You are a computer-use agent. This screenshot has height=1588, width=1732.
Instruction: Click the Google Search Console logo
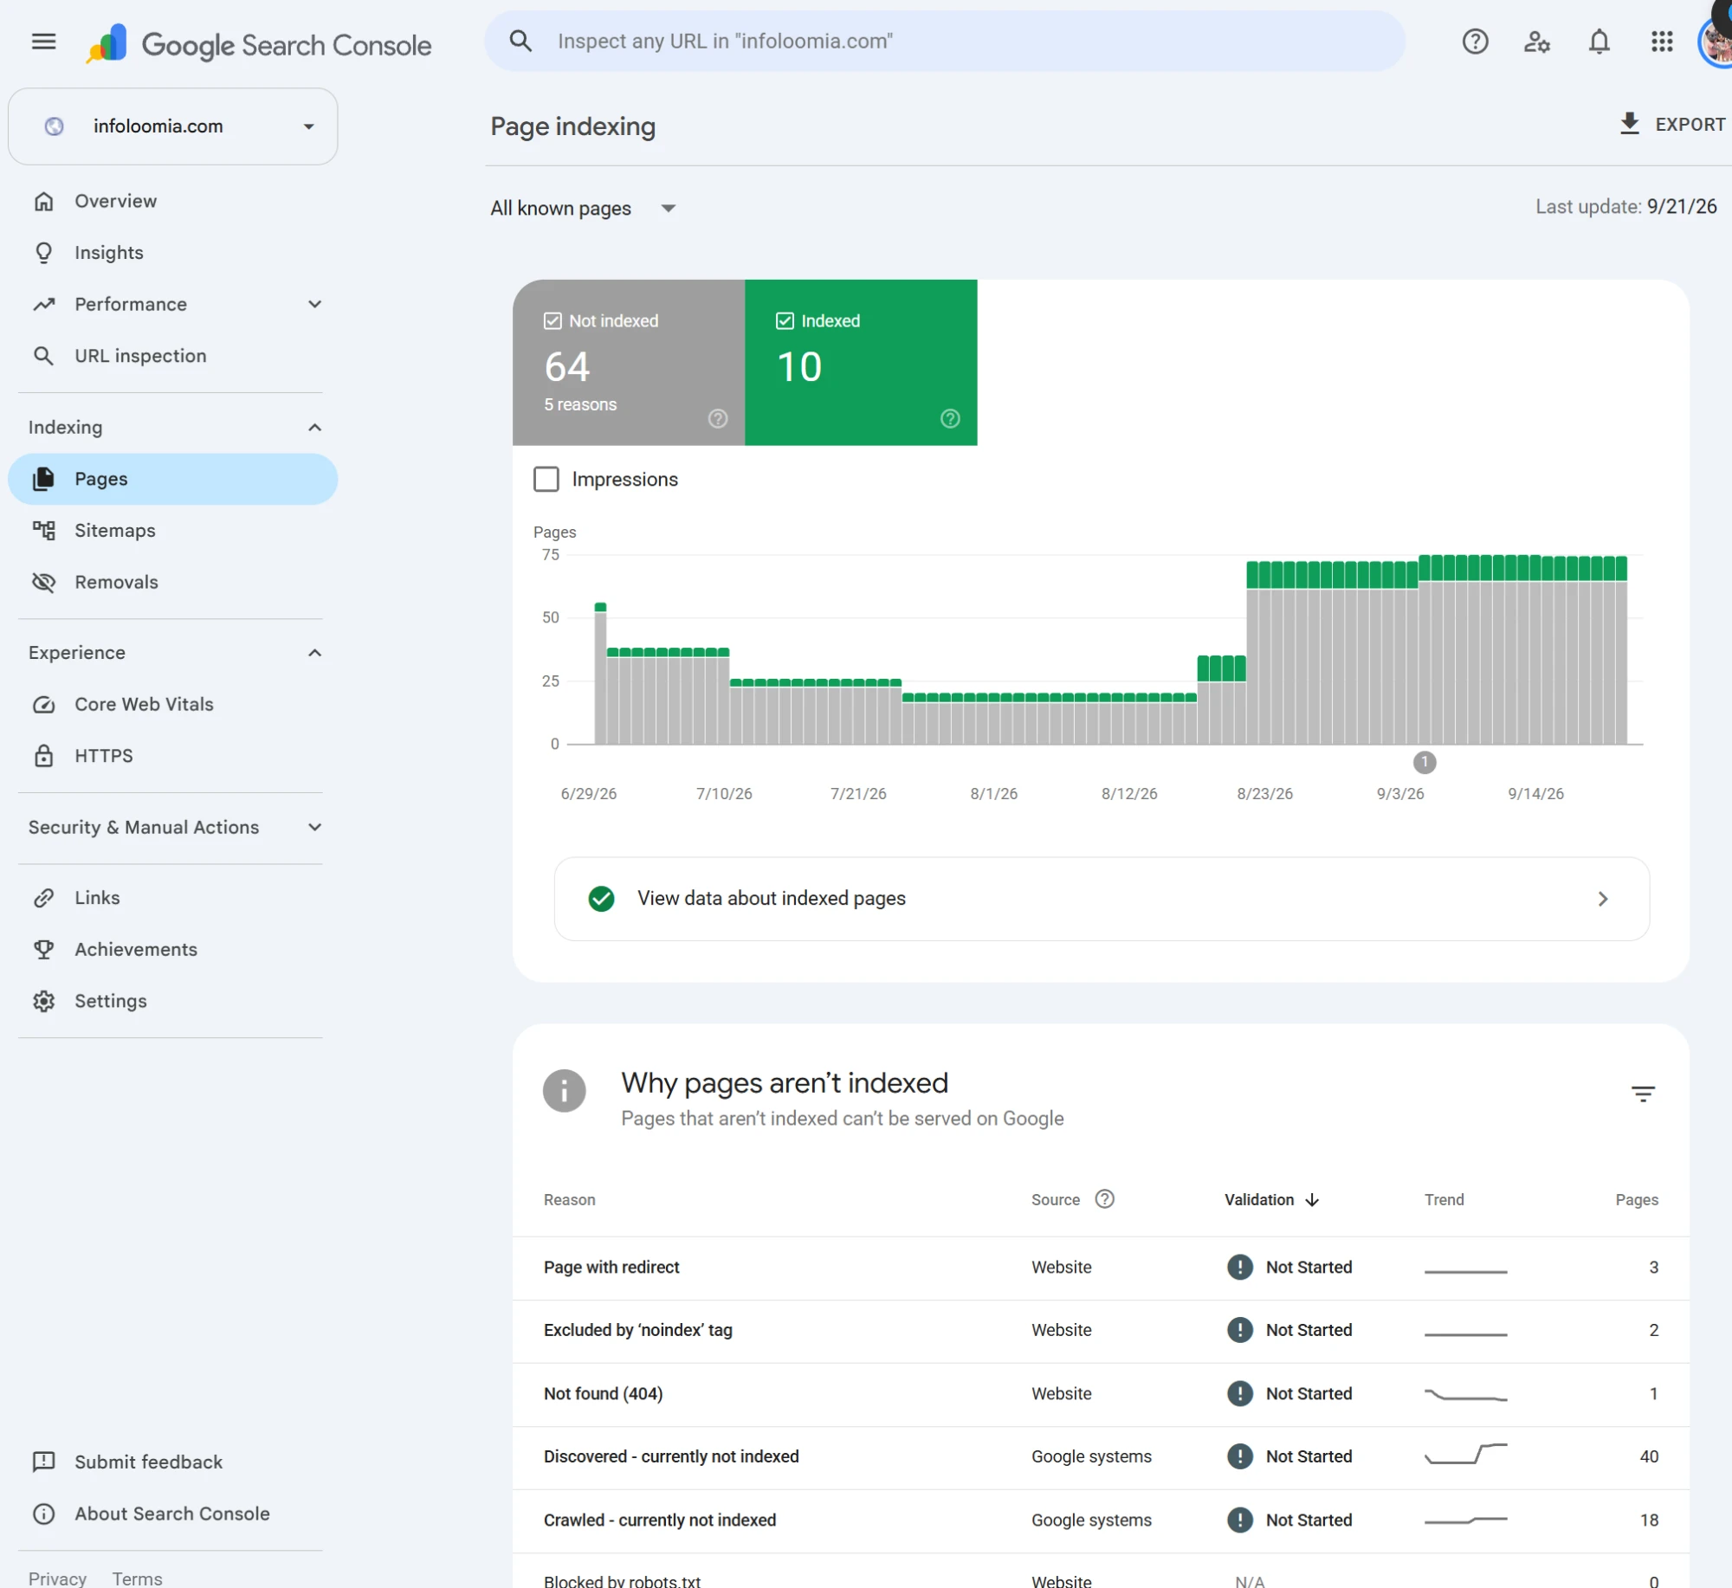tap(258, 44)
